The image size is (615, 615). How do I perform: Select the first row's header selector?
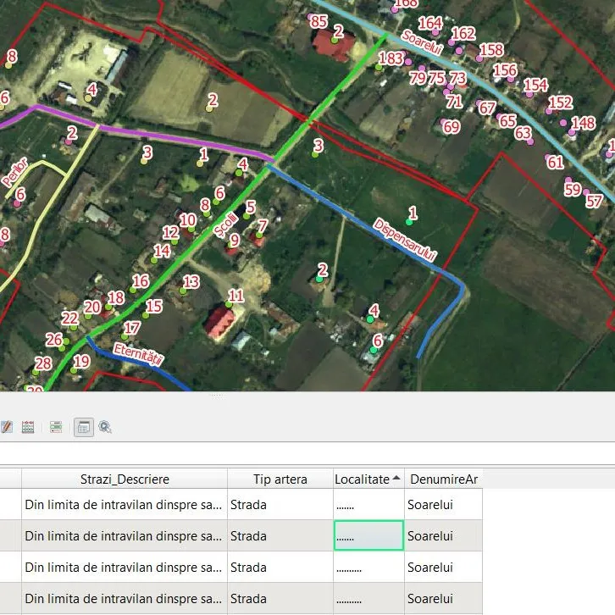10,505
